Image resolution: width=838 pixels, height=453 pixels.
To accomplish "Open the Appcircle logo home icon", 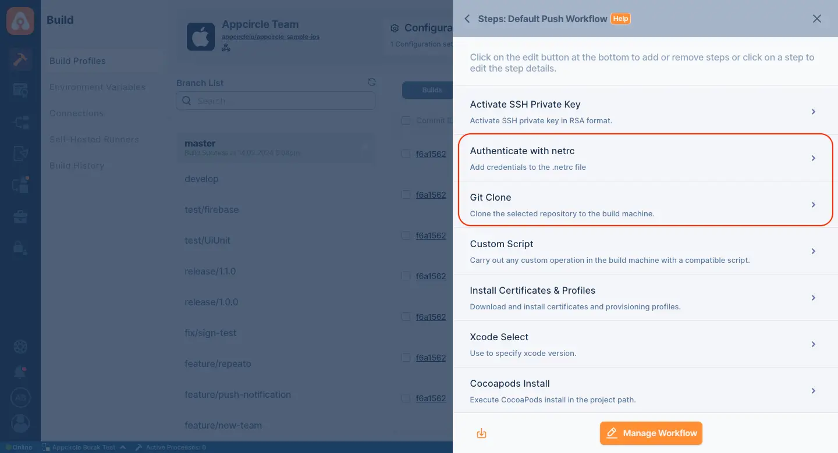I will [x=20, y=20].
